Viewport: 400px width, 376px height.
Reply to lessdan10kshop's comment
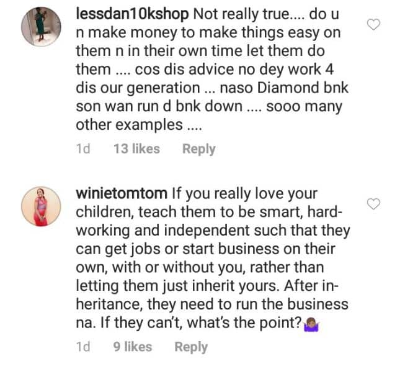coord(198,149)
